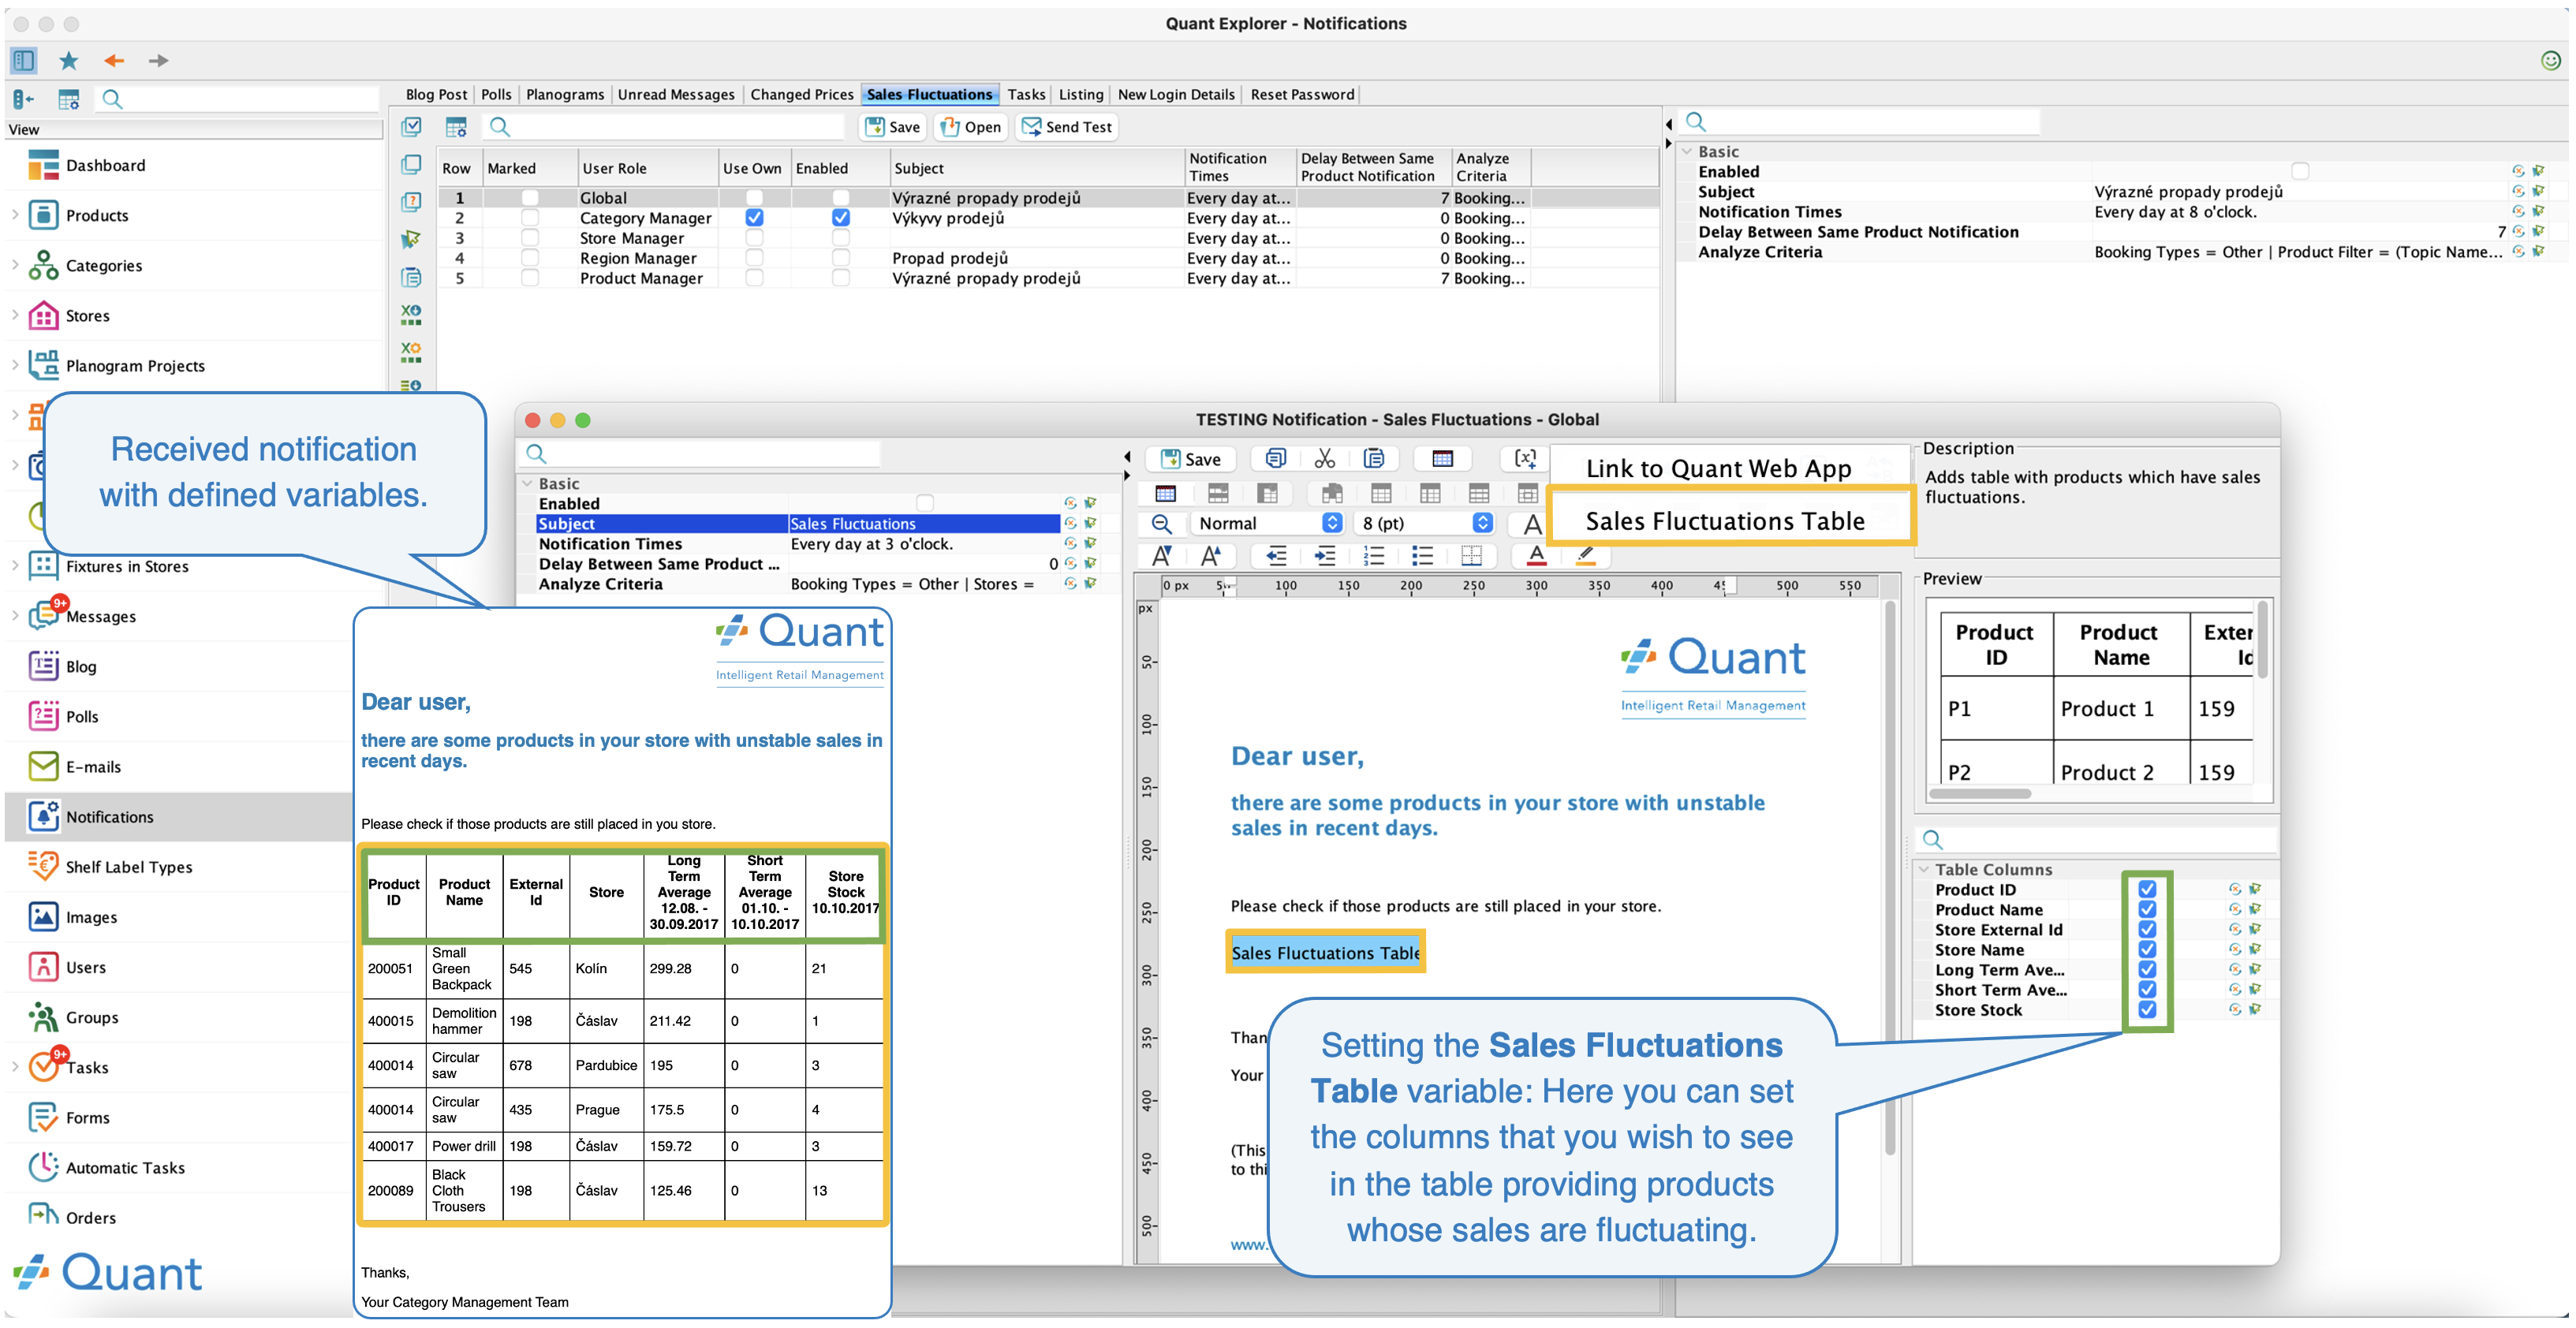The image size is (2576, 1328).
Task: Choose Link to Quant Web App entry
Action: 1718,468
